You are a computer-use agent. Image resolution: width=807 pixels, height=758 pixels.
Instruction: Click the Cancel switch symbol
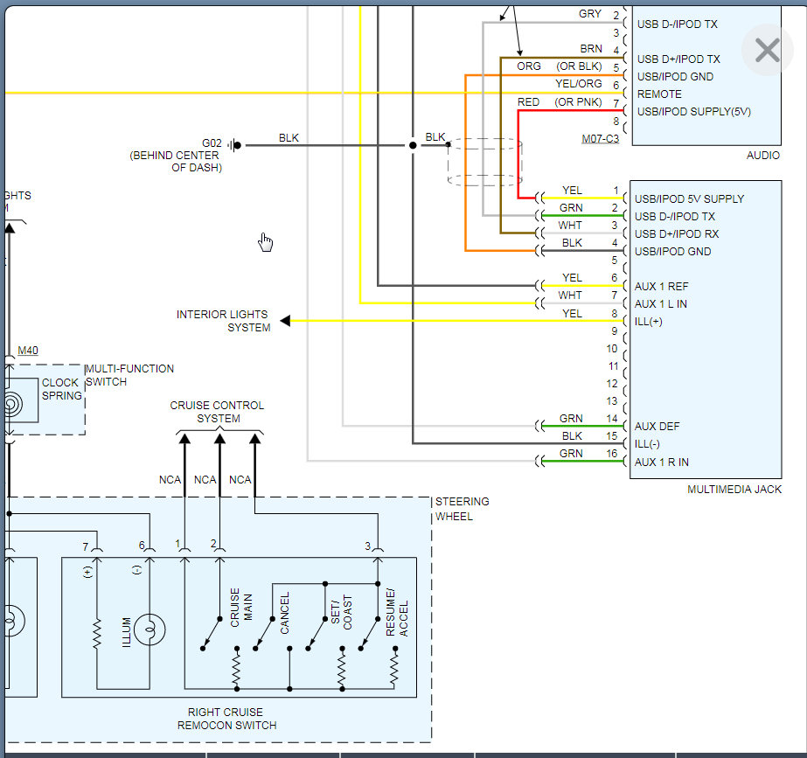tap(264, 634)
